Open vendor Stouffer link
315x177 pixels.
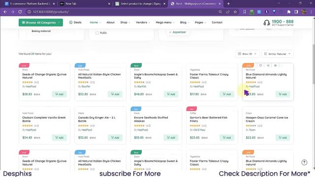86,87
